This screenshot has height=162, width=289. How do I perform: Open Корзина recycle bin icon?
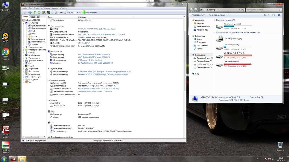(x=280, y=146)
